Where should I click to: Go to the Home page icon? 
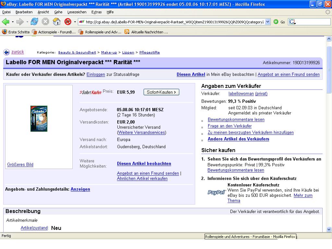[x=56, y=22]
